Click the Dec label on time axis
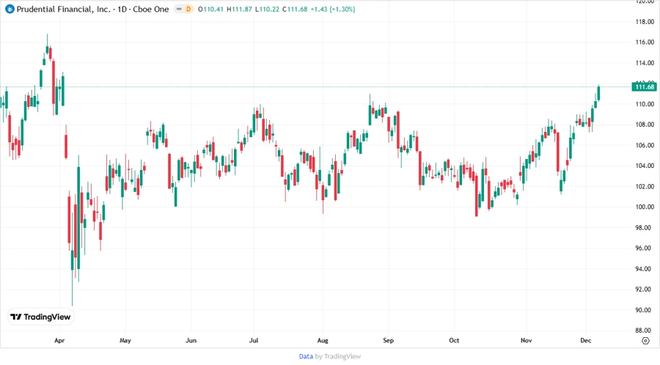 pyautogui.click(x=585, y=340)
